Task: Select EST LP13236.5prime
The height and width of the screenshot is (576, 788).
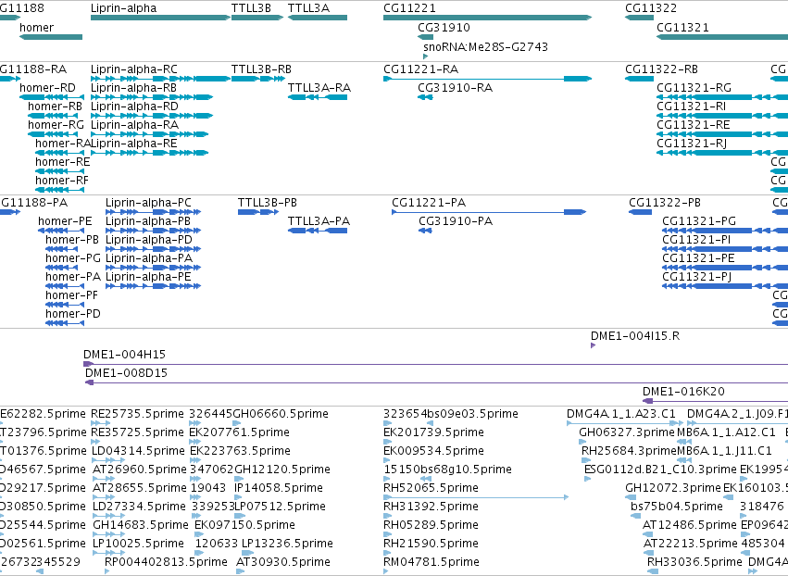Action: click(x=287, y=544)
